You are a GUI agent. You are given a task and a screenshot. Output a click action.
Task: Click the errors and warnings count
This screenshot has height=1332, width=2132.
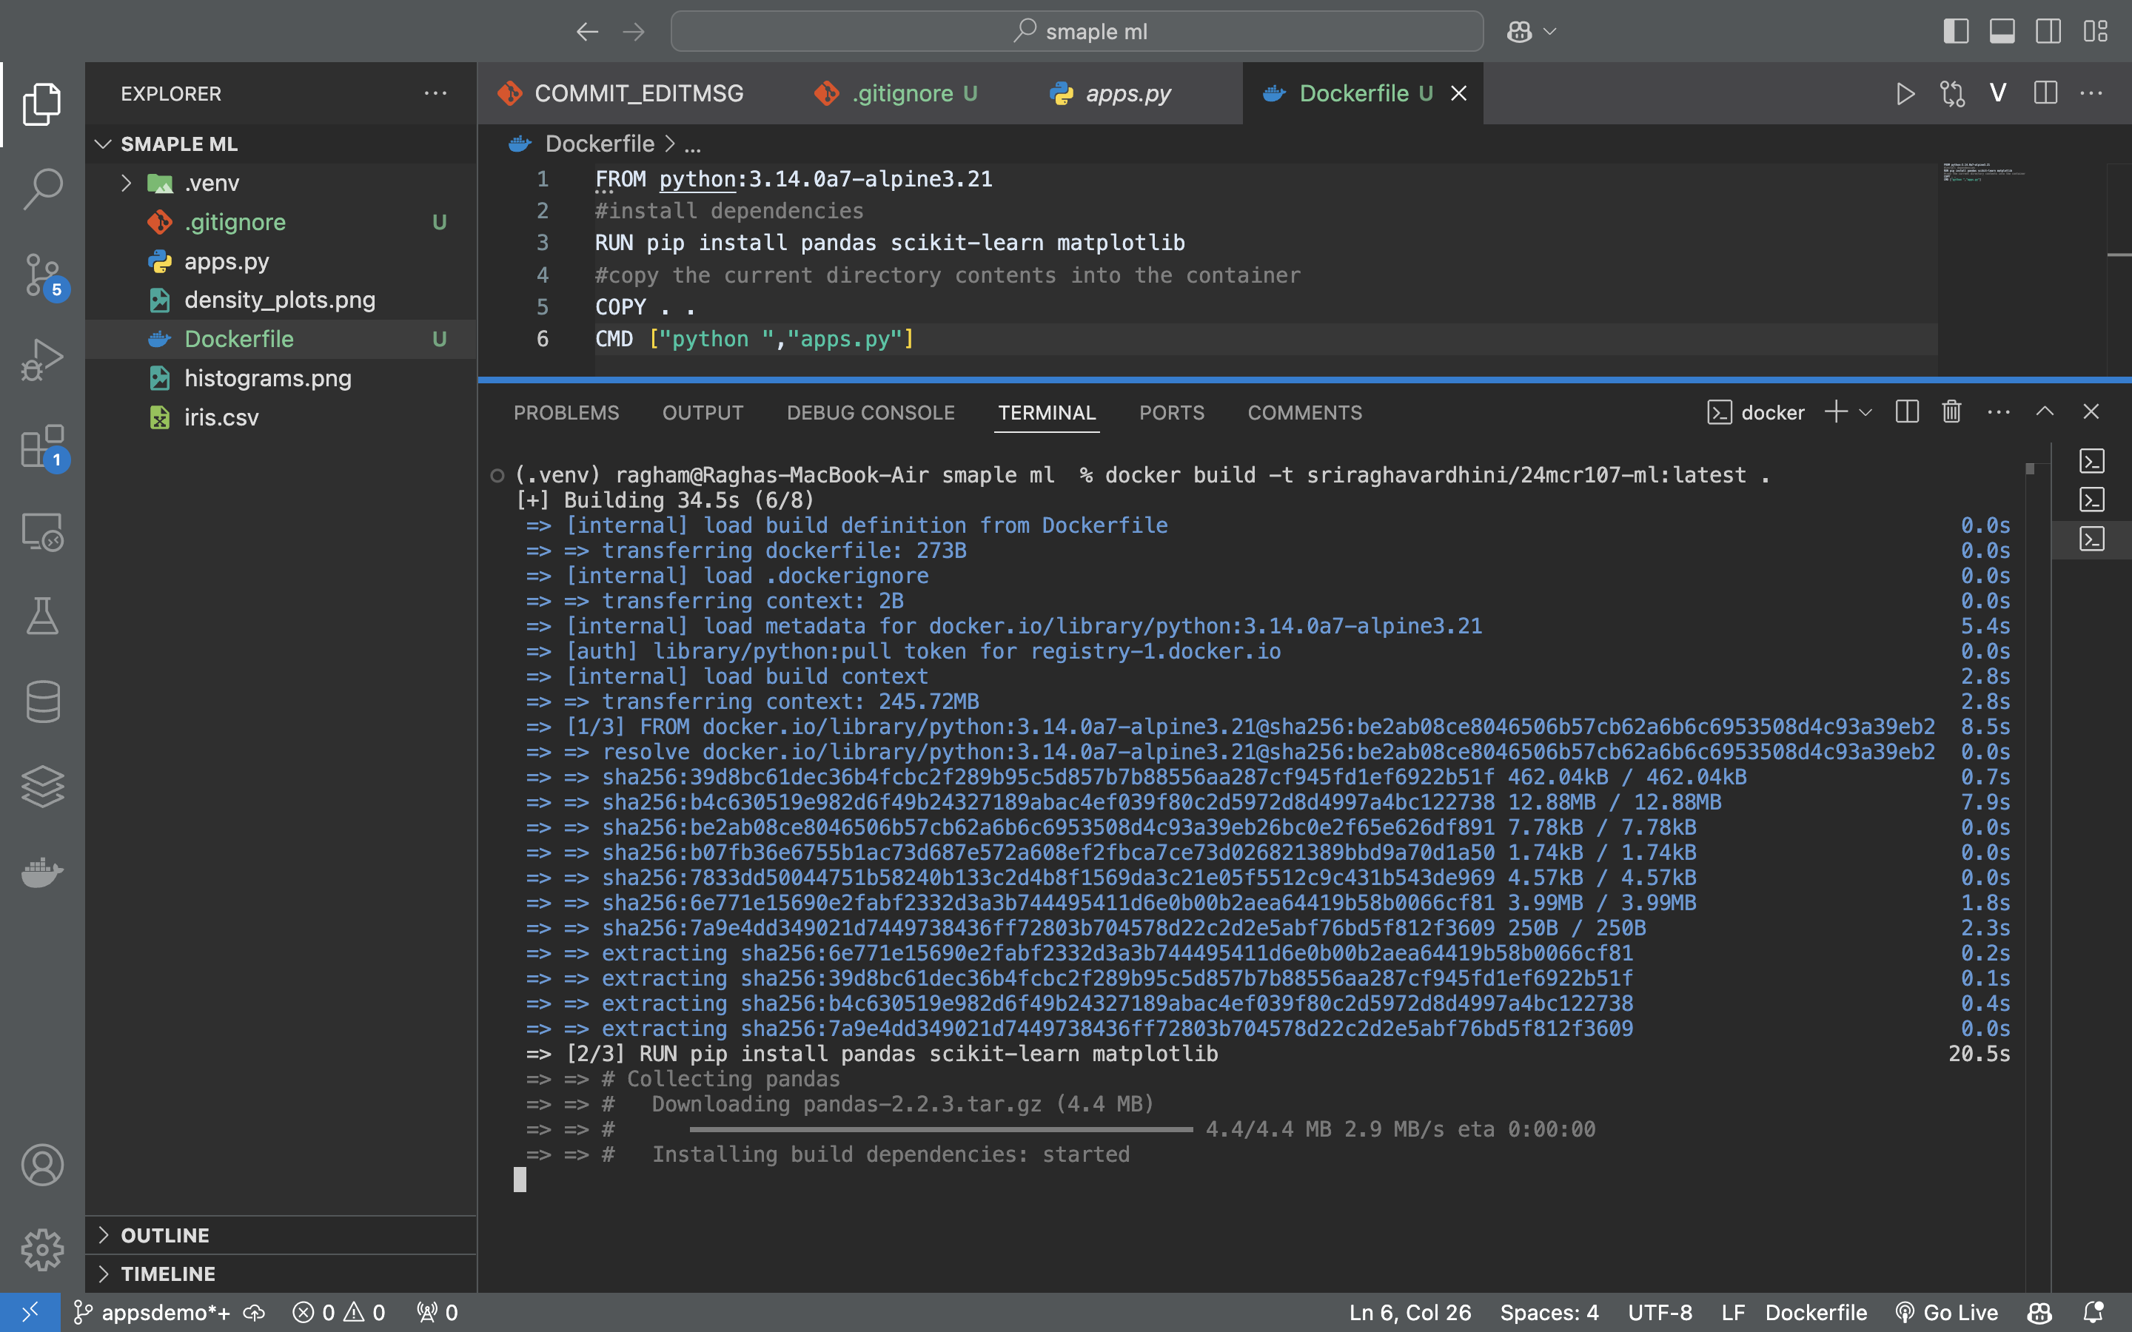point(339,1313)
